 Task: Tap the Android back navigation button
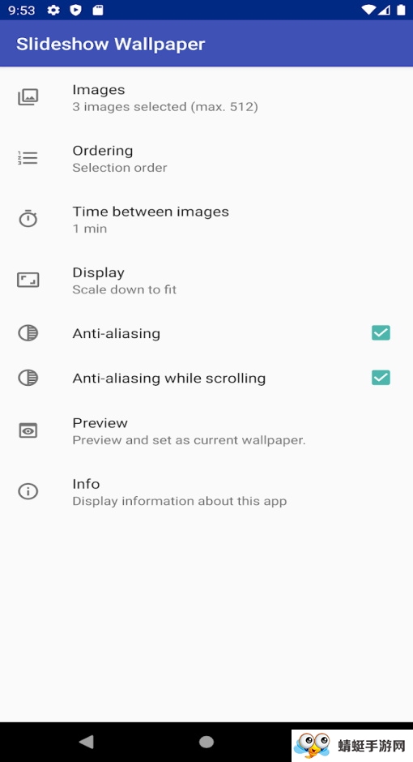(x=87, y=742)
